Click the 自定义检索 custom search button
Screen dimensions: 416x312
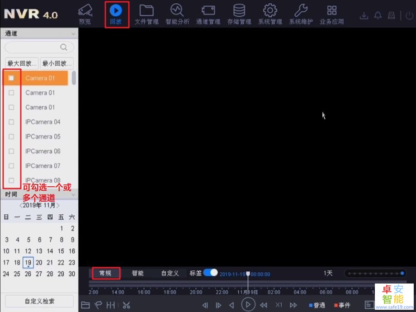click(38, 301)
